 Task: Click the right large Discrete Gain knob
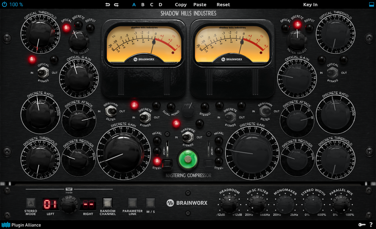(252, 152)
